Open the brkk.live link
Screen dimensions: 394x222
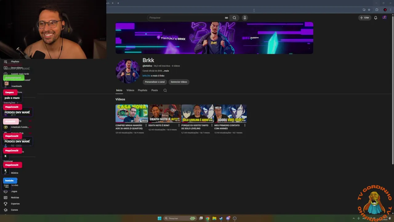point(147,76)
